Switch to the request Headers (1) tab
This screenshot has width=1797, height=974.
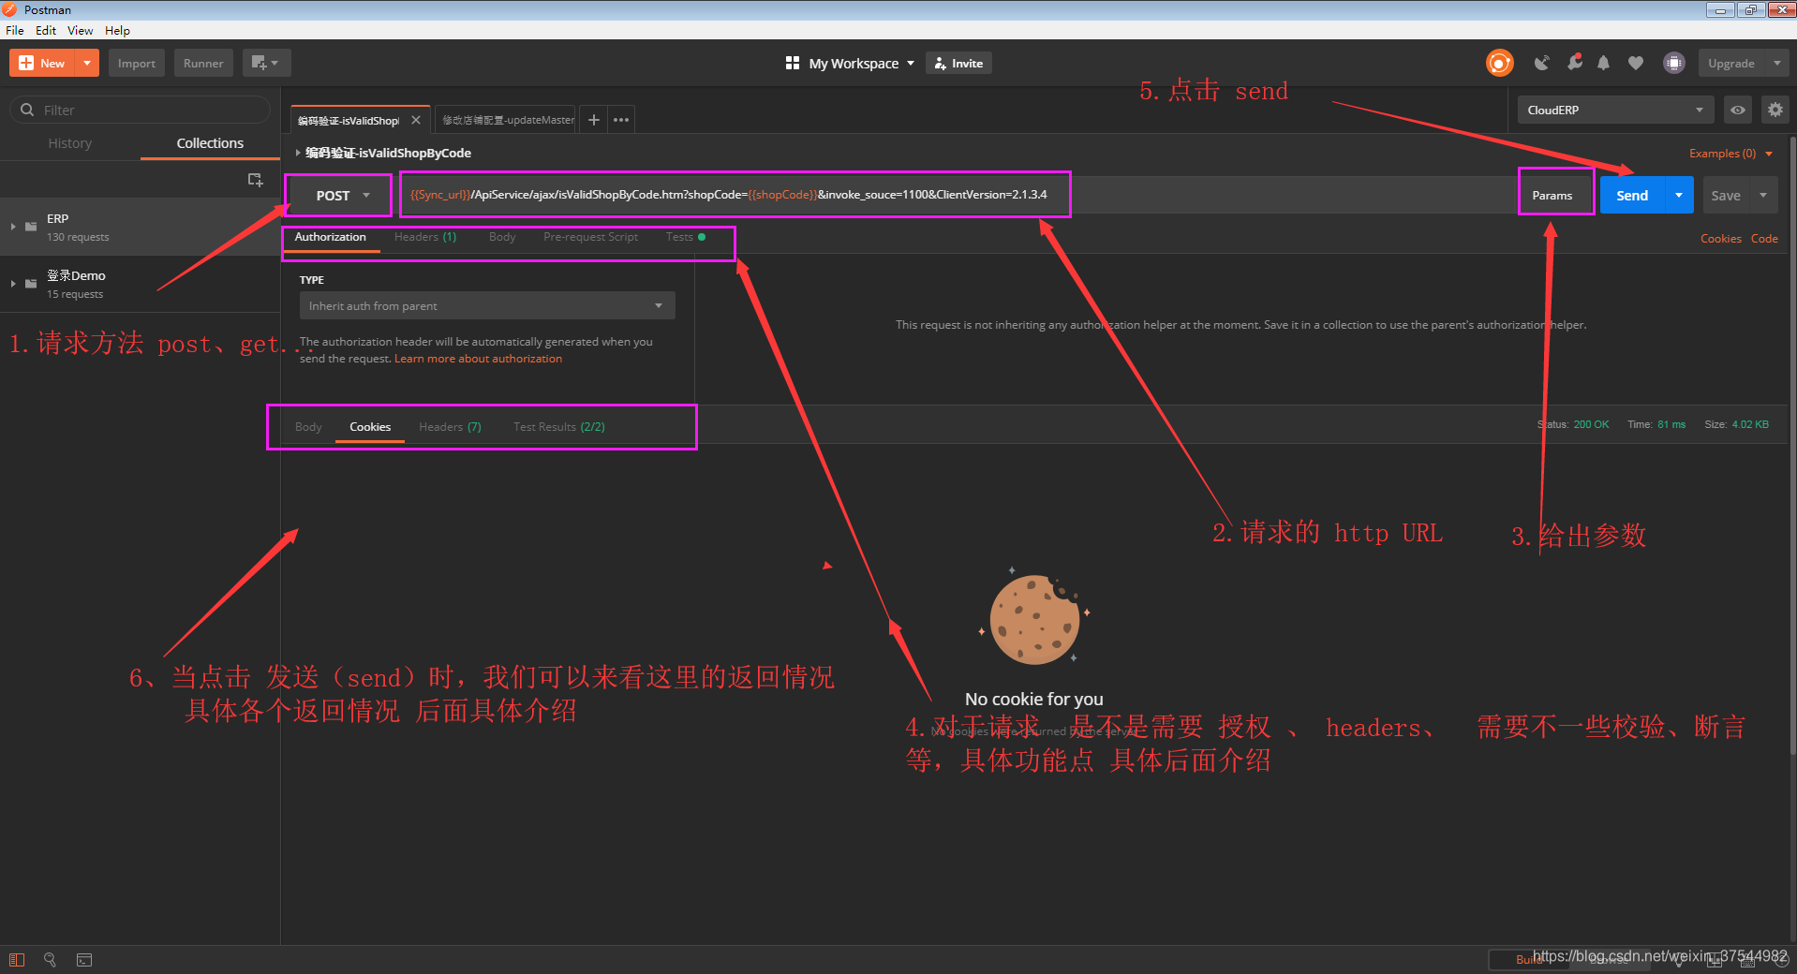pyautogui.click(x=425, y=237)
